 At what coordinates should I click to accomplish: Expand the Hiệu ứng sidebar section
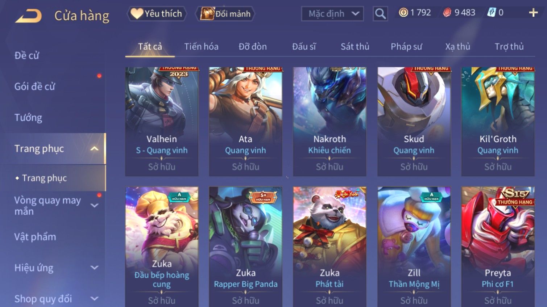(x=94, y=268)
